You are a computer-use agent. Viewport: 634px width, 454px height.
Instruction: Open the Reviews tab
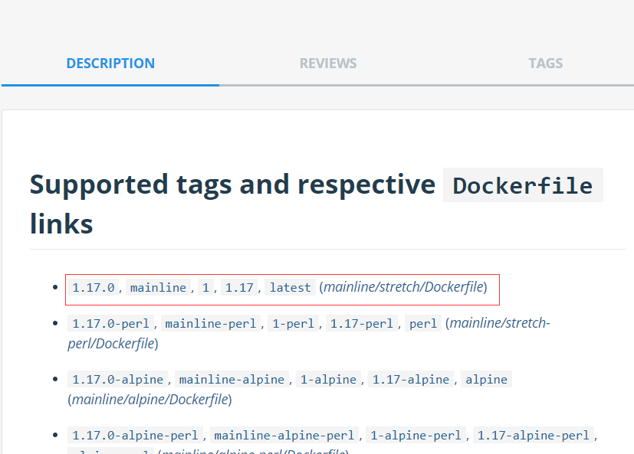coord(328,64)
